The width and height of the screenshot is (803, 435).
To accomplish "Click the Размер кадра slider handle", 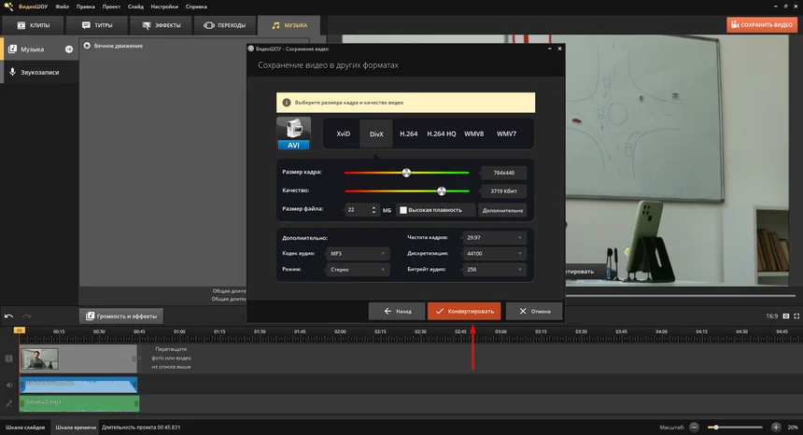I will point(406,173).
